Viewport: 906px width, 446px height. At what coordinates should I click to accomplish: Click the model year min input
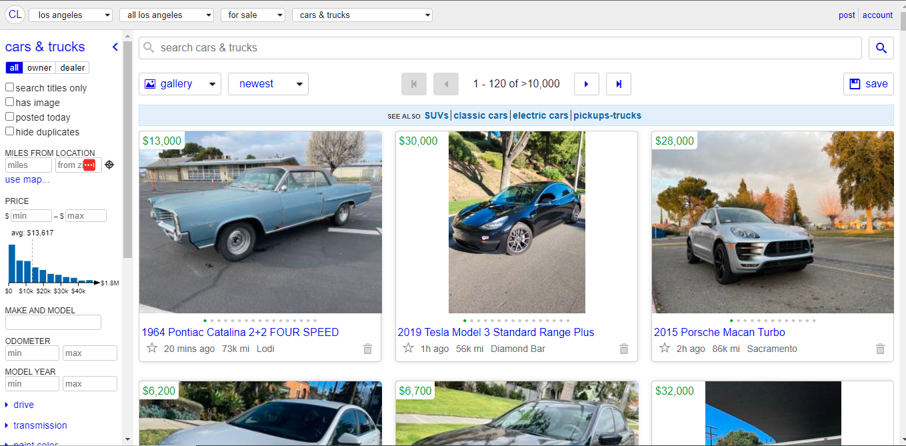point(32,384)
